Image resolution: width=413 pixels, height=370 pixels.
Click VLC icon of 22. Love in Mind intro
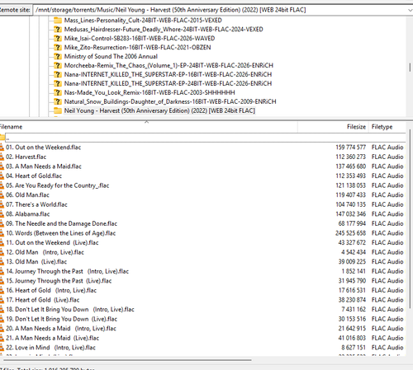tap(2, 348)
